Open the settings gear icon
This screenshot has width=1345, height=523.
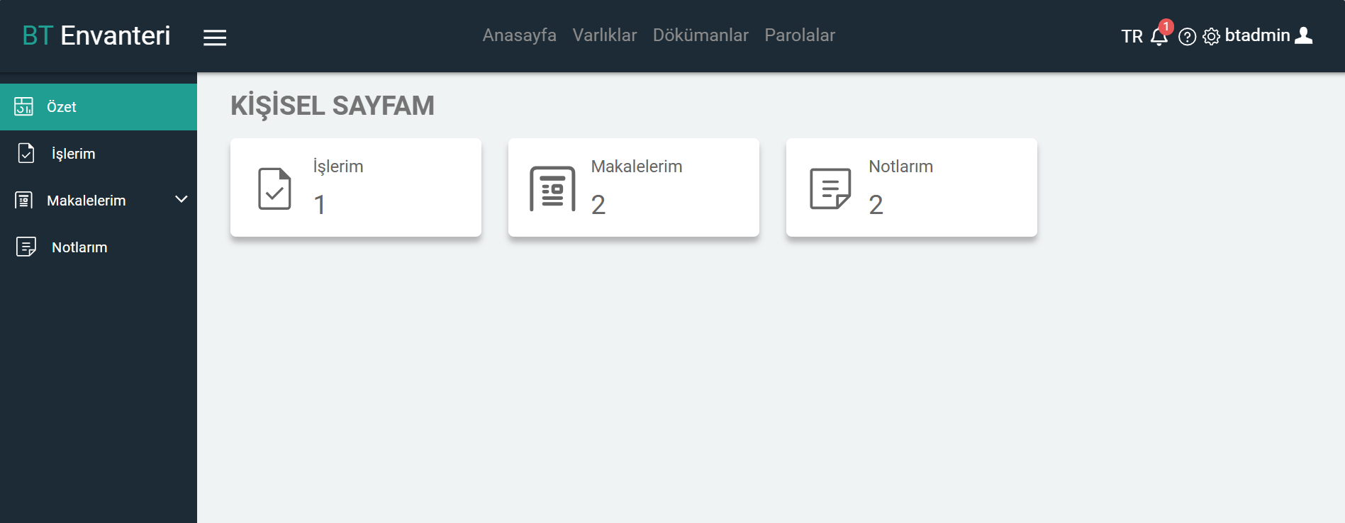(x=1211, y=37)
